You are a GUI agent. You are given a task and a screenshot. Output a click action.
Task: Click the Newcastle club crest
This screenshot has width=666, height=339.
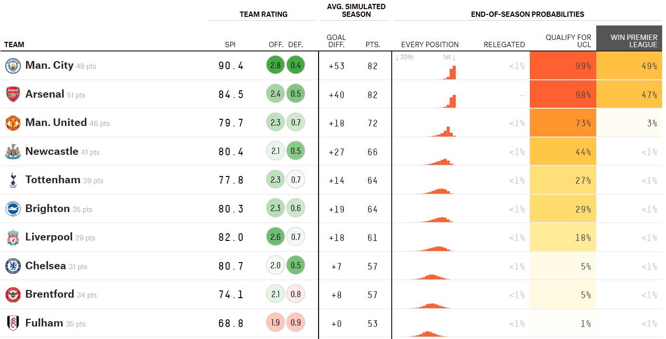(x=13, y=151)
